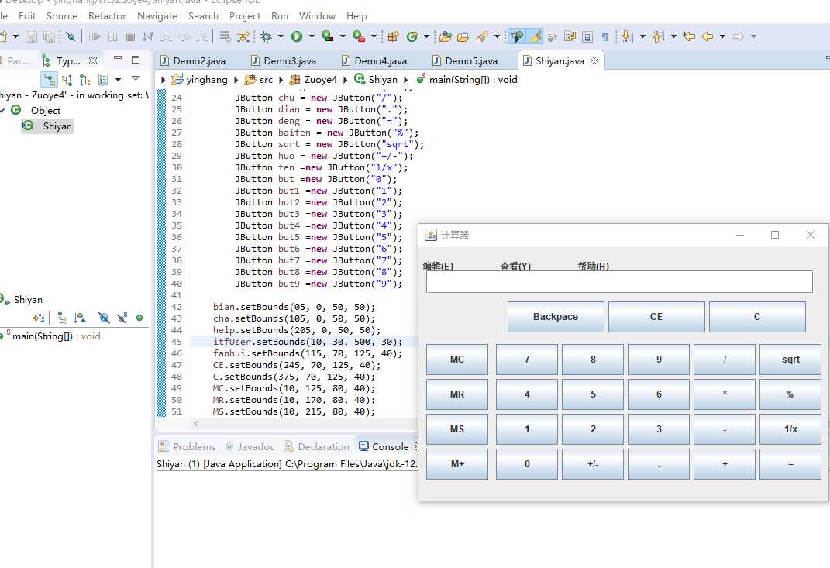Open the Coverage dropdown arrow
Viewport: 830px width, 568px height.
pyautogui.click(x=343, y=36)
